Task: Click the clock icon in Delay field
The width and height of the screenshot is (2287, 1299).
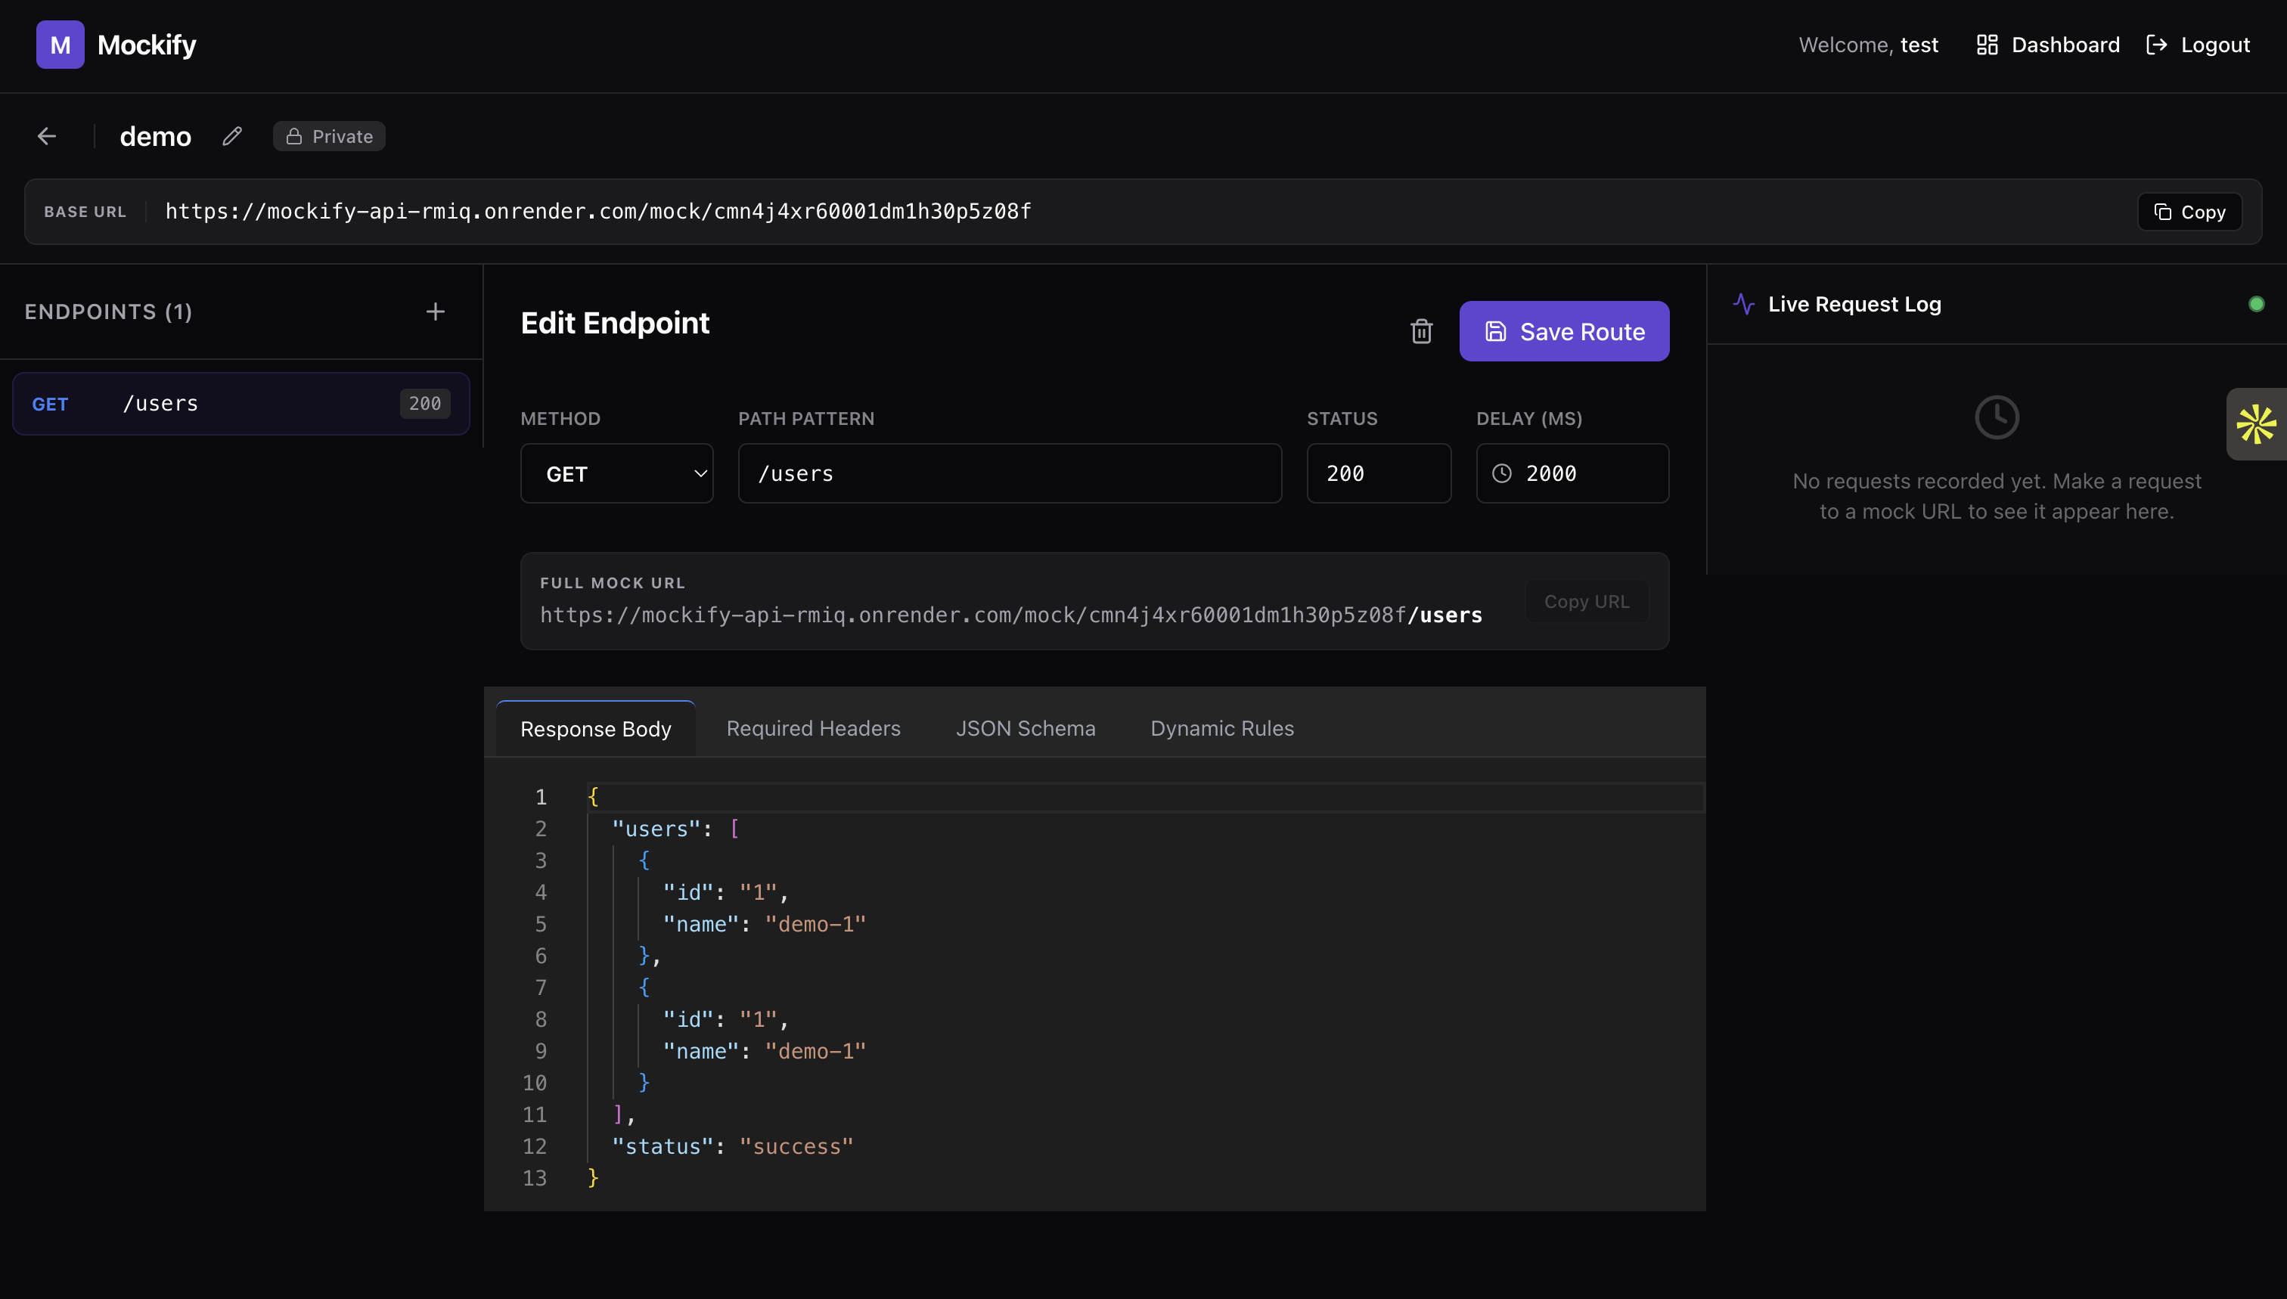Action: [x=1502, y=474]
